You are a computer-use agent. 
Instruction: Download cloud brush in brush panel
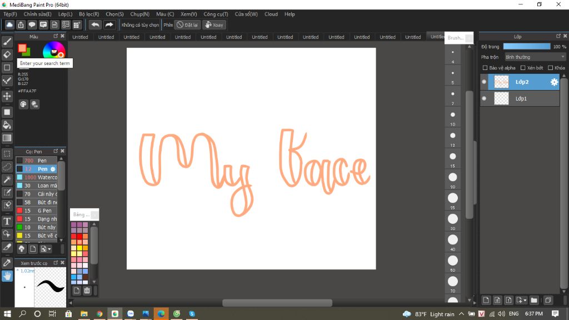[x=22, y=249]
